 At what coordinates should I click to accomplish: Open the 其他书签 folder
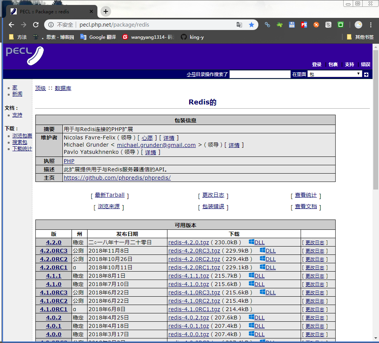(x=360, y=37)
